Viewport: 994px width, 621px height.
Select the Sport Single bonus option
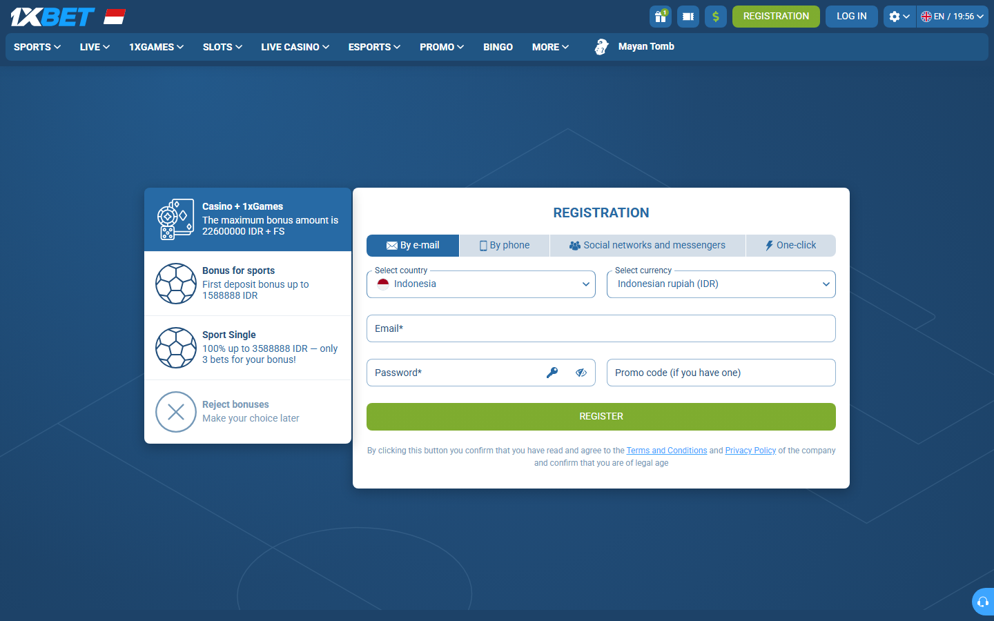[248, 348]
